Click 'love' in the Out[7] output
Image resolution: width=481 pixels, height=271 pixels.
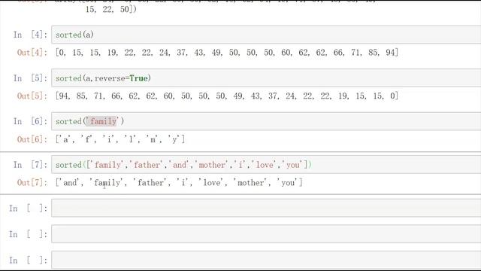pos(212,183)
